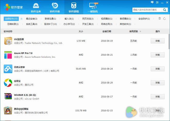Sort by 软件名称 column header
170x121 pixels.
coord(8,31)
